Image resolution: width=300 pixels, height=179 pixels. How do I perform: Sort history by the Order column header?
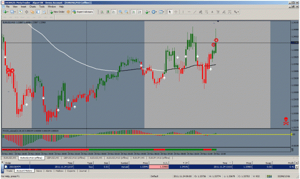[x=17, y=163]
